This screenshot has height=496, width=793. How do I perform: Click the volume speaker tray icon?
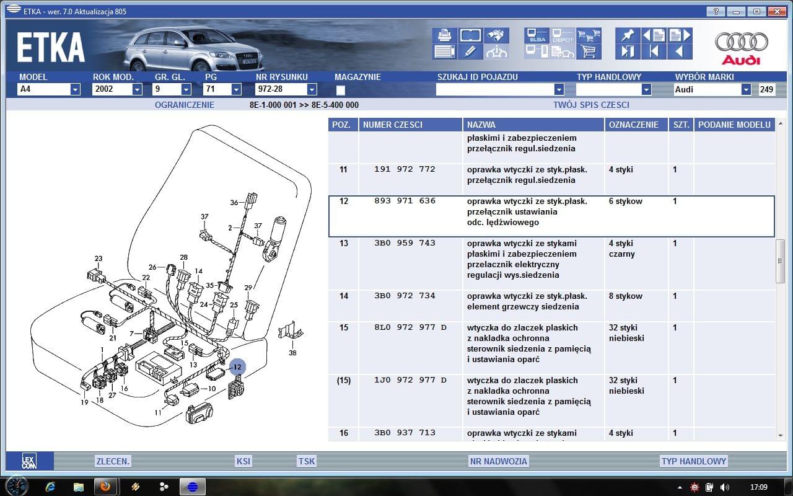click(724, 487)
